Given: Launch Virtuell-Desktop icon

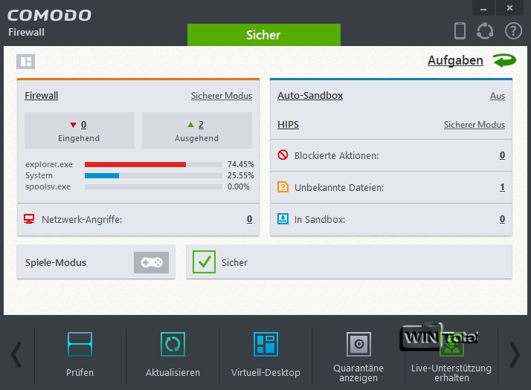Looking at the screenshot, I should [265, 345].
